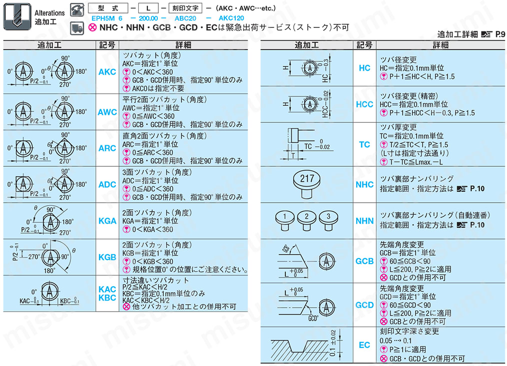Select the NHN code cell
This screenshot has height=366, width=507.
point(365,221)
